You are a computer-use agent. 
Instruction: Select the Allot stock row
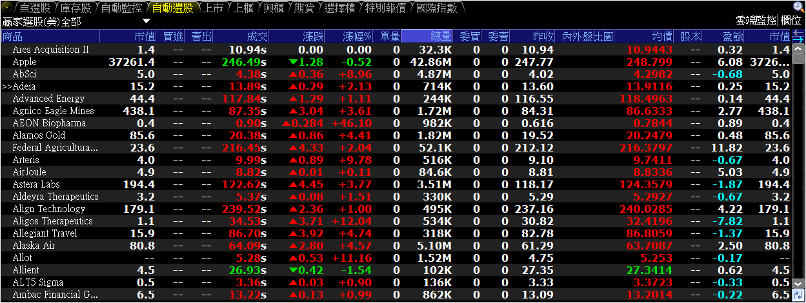pos(396,258)
